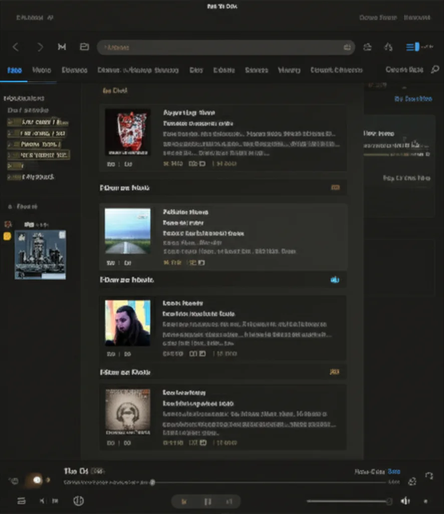Expand the orange badge on the fourth section header
The height and width of the screenshot is (514, 444).
(x=334, y=372)
